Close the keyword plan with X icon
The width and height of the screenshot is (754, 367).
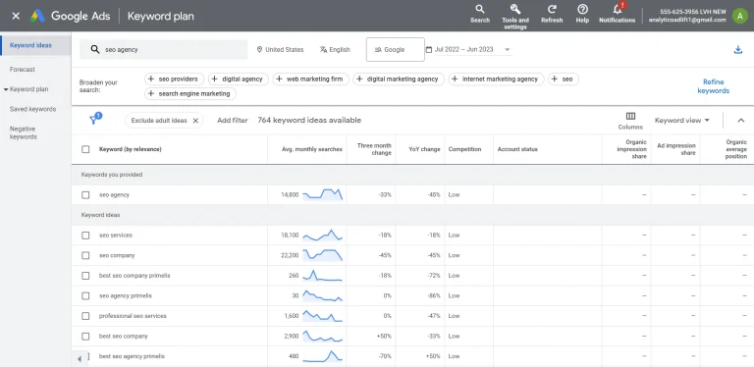(x=16, y=16)
